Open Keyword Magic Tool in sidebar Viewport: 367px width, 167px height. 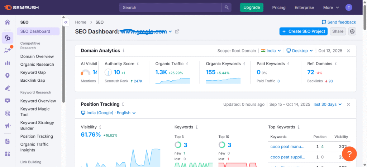35,112
